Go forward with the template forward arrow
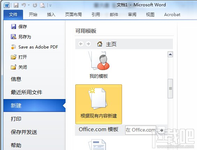The image size is (197, 150). point(88,44)
